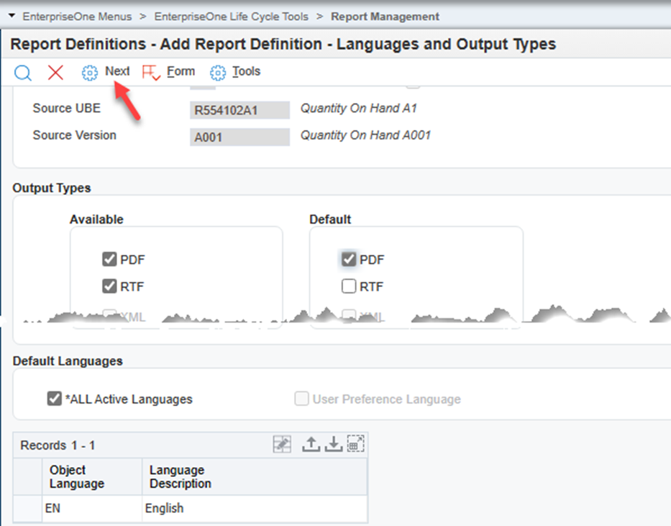Screen dimensions: 671x526
Task: Click the grid customize pencil icon
Action: (282, 444)
